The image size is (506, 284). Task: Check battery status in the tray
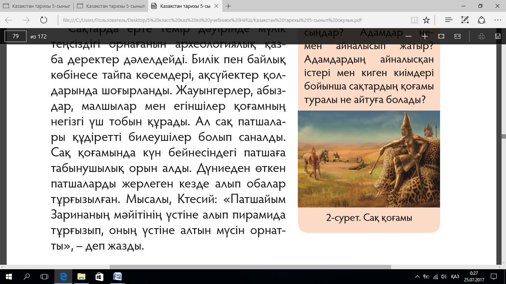(426, 277)
